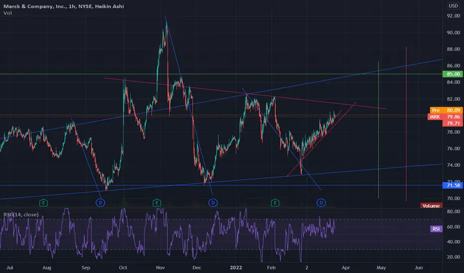Viewport: 464px width, 273px height.
Task: Click the Sep label on time axis
Action: (86, 268)
